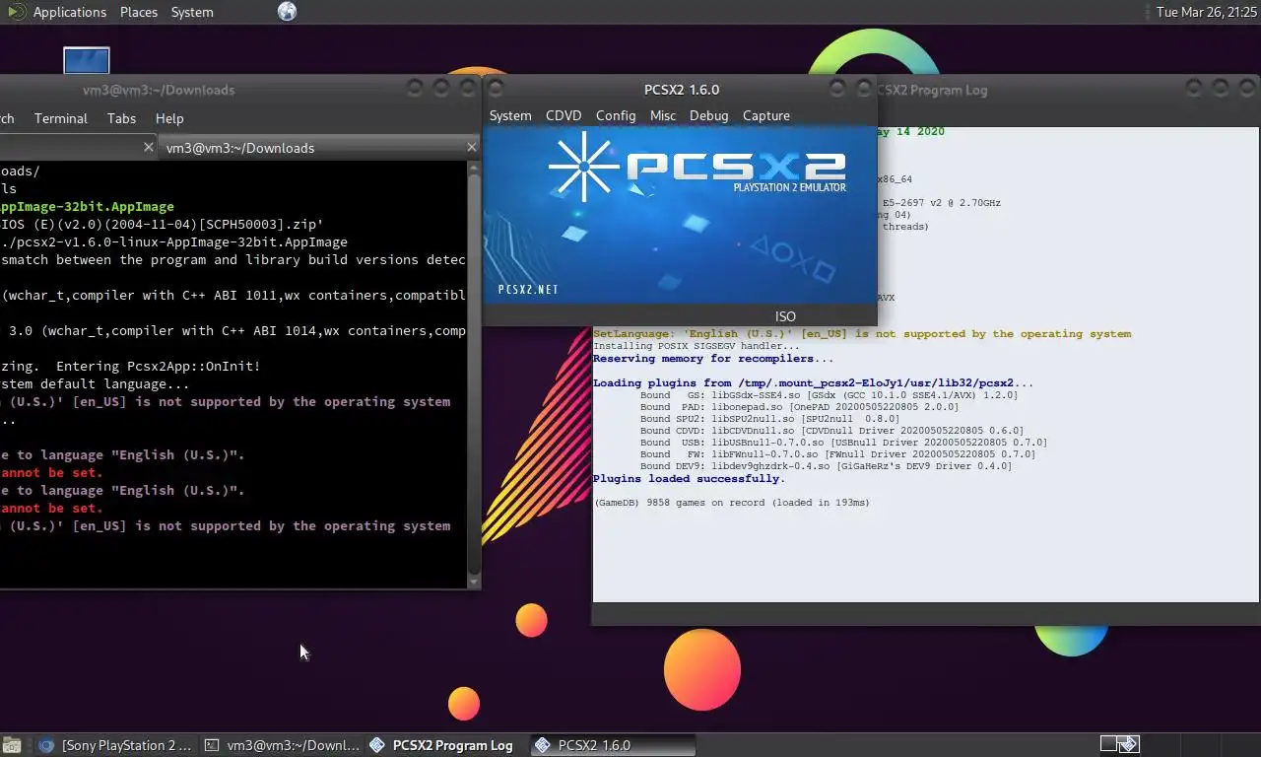The image size is (1261, 757).
Task: Open the System menu in top panel
Action: [192, 12]
